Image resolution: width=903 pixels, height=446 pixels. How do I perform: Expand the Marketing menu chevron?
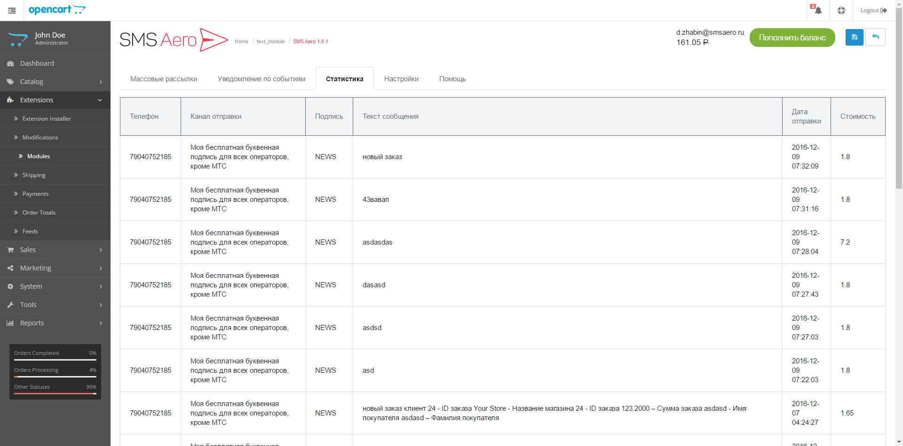tap(101, 268)
